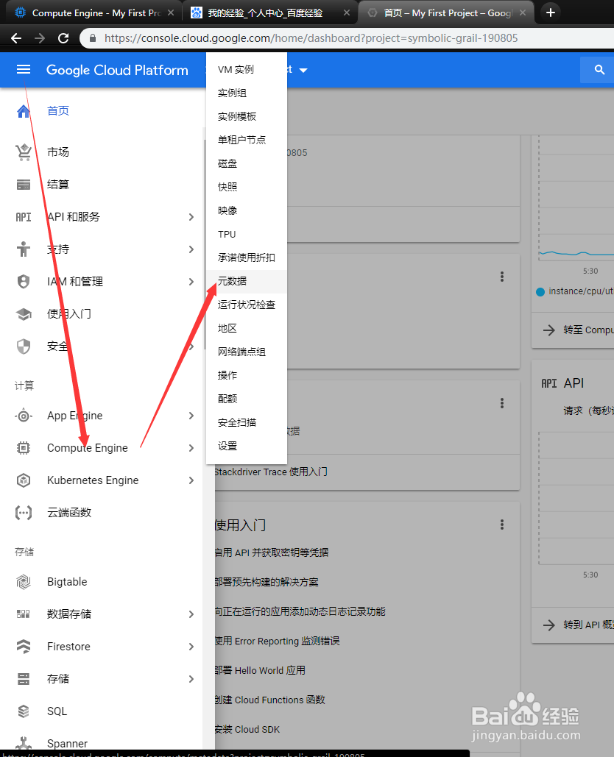Expand the IAM 和管理 submenu arrow
Screen dimensions: 614x757
point(191,282)
